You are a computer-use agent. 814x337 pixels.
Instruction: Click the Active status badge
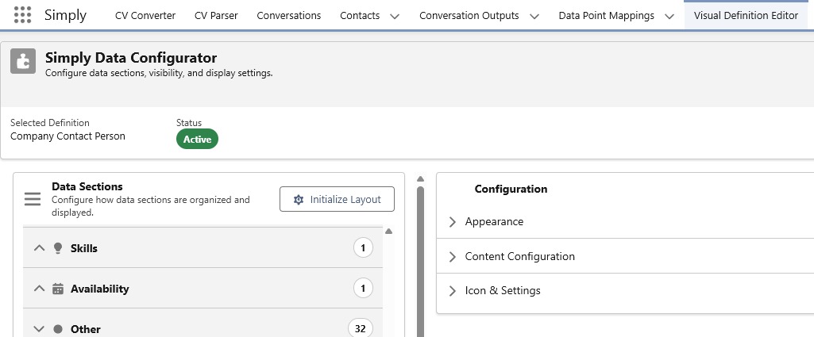click(x=197, y=139)
